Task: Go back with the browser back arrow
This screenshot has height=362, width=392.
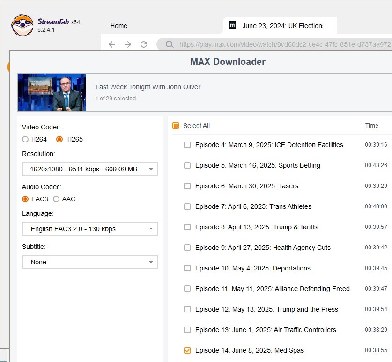Action: [112, 44]
